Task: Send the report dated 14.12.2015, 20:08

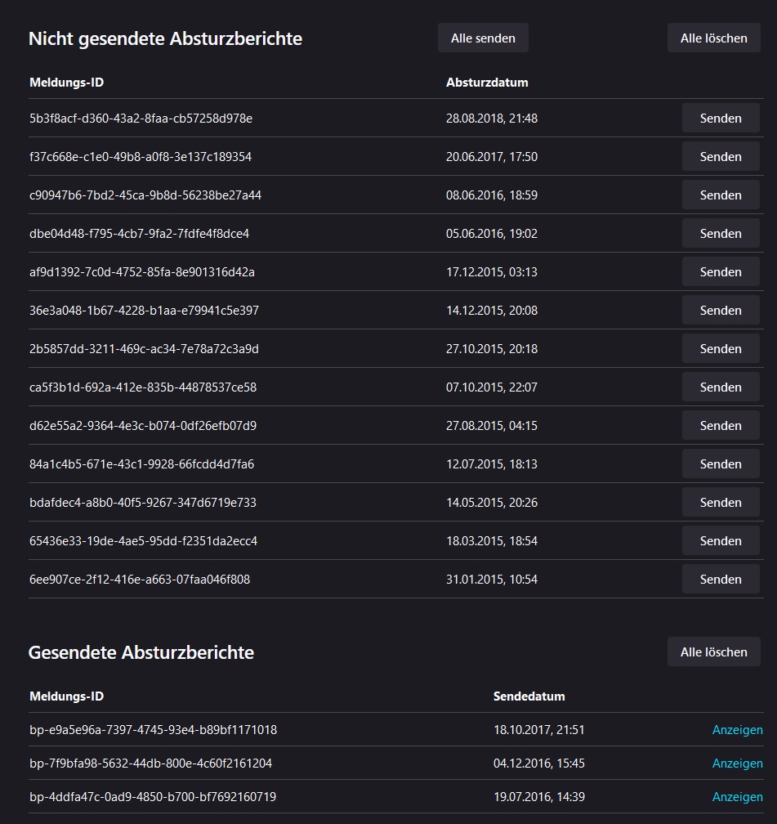Action: pyautogui.click(x=721, y=311)
